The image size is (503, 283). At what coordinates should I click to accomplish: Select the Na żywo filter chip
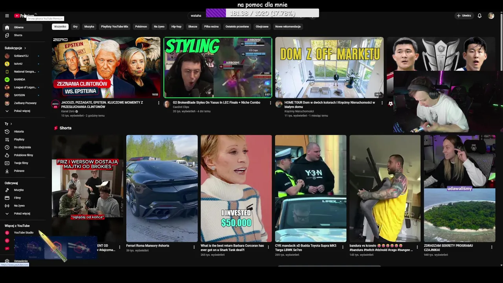pos(159,27)
